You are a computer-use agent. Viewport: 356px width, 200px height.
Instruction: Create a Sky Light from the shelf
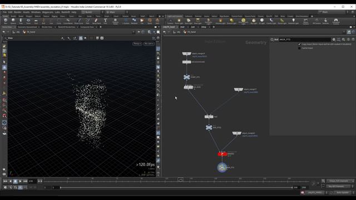point(254,21)
